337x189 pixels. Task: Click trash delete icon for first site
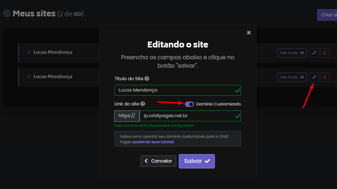tap(325, 53)
